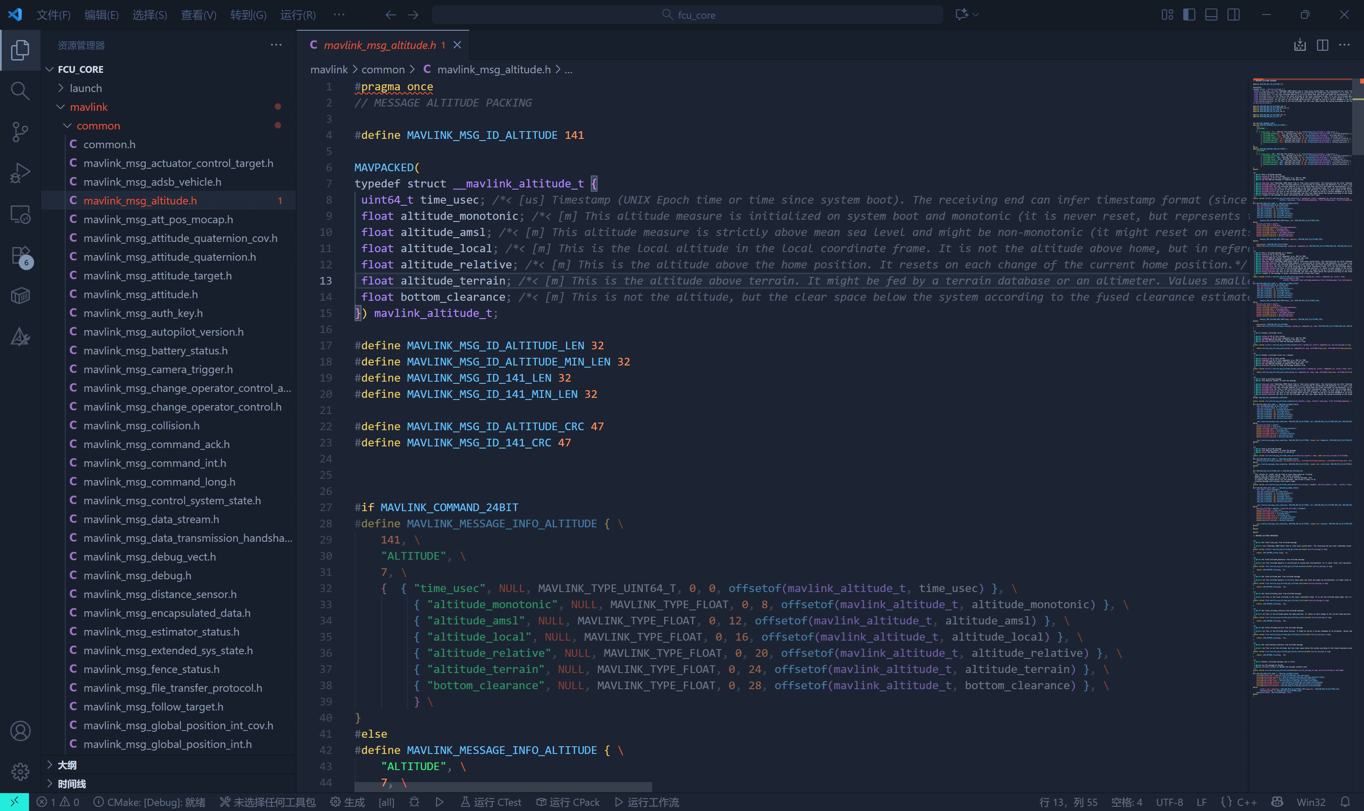Open the Source Control view
Screen dimensions: 1364x811
pos(20,132)
